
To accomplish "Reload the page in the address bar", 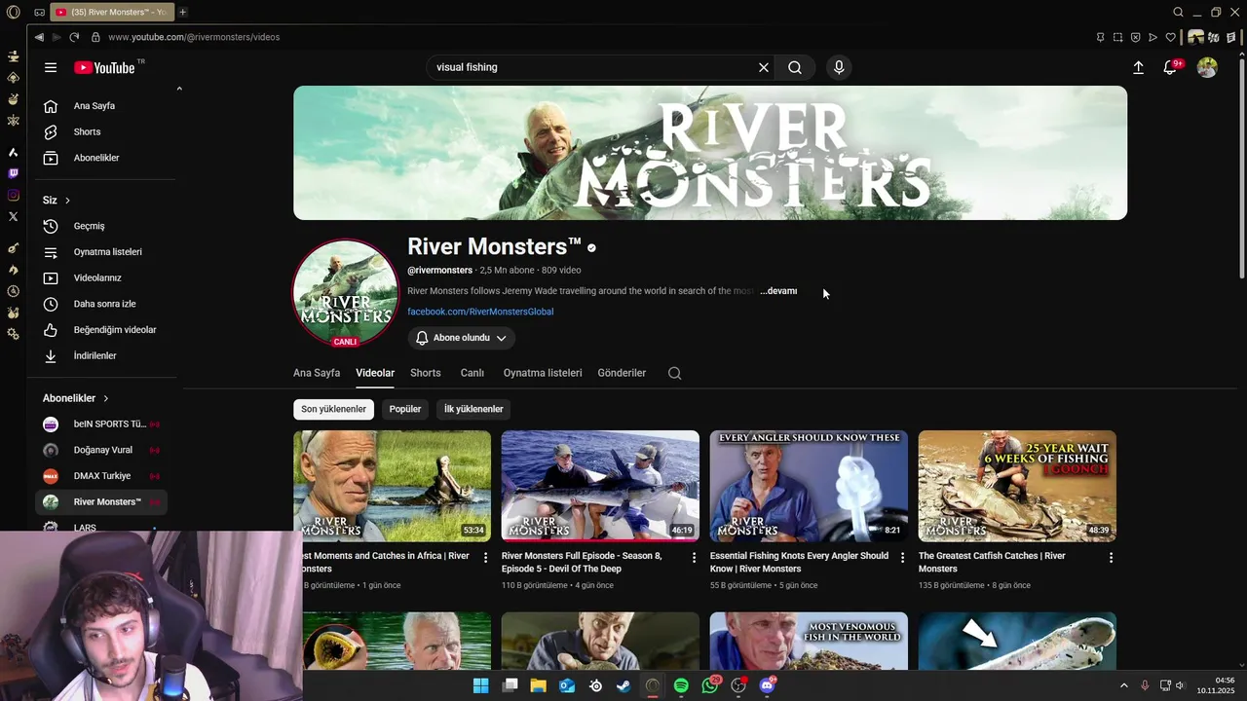I will (74, 37).
